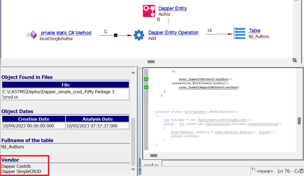
Task: Open the Dapper Entity Operation link
Action: (x=173, y=33)
